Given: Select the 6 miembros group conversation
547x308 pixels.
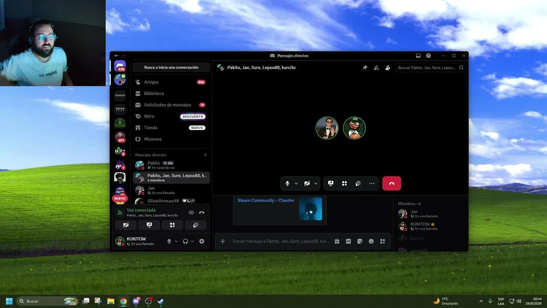Looking at the screenshot, I should [x=171, y=178].
